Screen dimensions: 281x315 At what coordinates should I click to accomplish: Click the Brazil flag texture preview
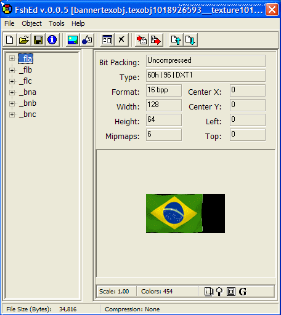tap(185, 213)
